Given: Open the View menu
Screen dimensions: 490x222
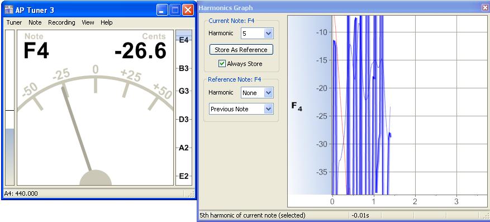Looking at the screenshot, I should [x=88, y=22].
